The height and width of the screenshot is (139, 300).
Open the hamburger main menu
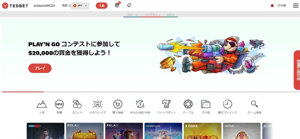pos(296,6)
